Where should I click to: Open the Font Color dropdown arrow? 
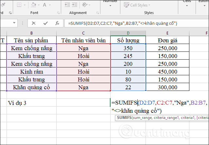[50, 5]
